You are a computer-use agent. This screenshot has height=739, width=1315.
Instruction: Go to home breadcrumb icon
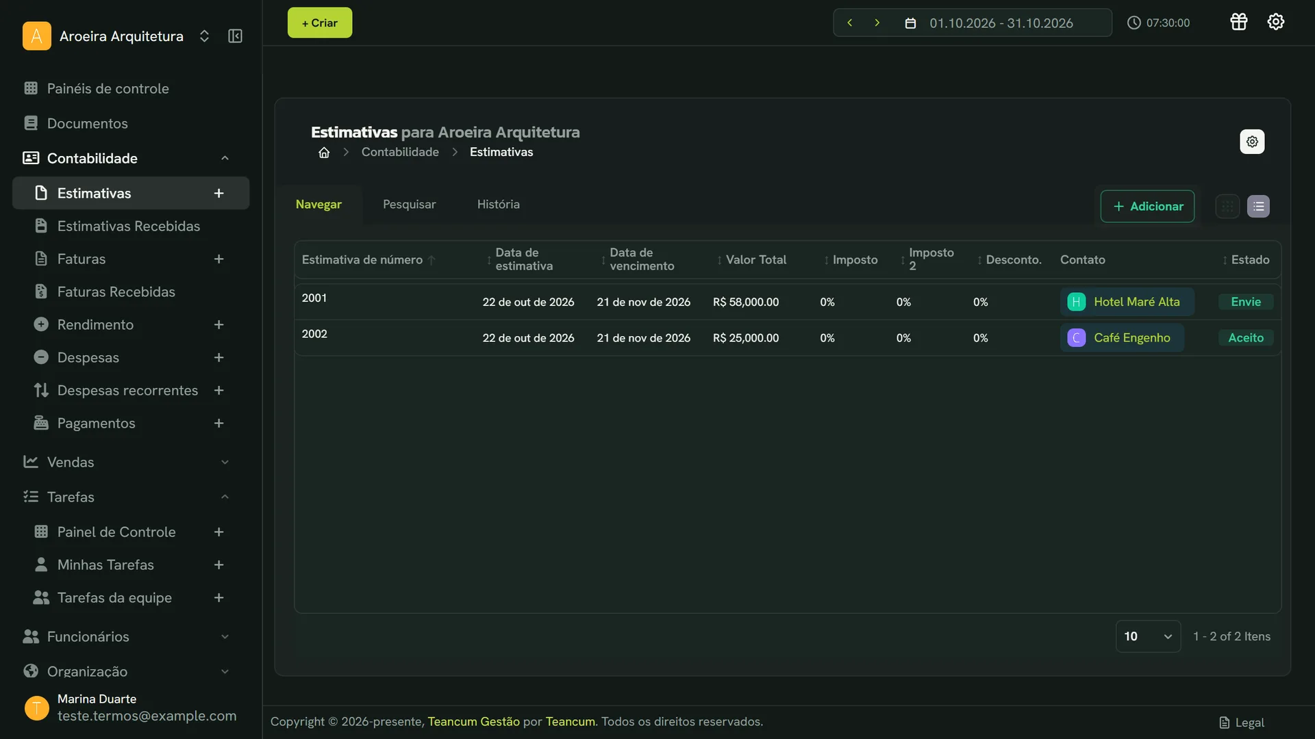click(x=324, y=153)
